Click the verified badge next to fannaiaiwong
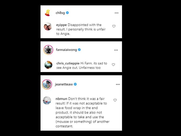The width and height of the screenshot is (181, 136). click(x=79, y=50)
